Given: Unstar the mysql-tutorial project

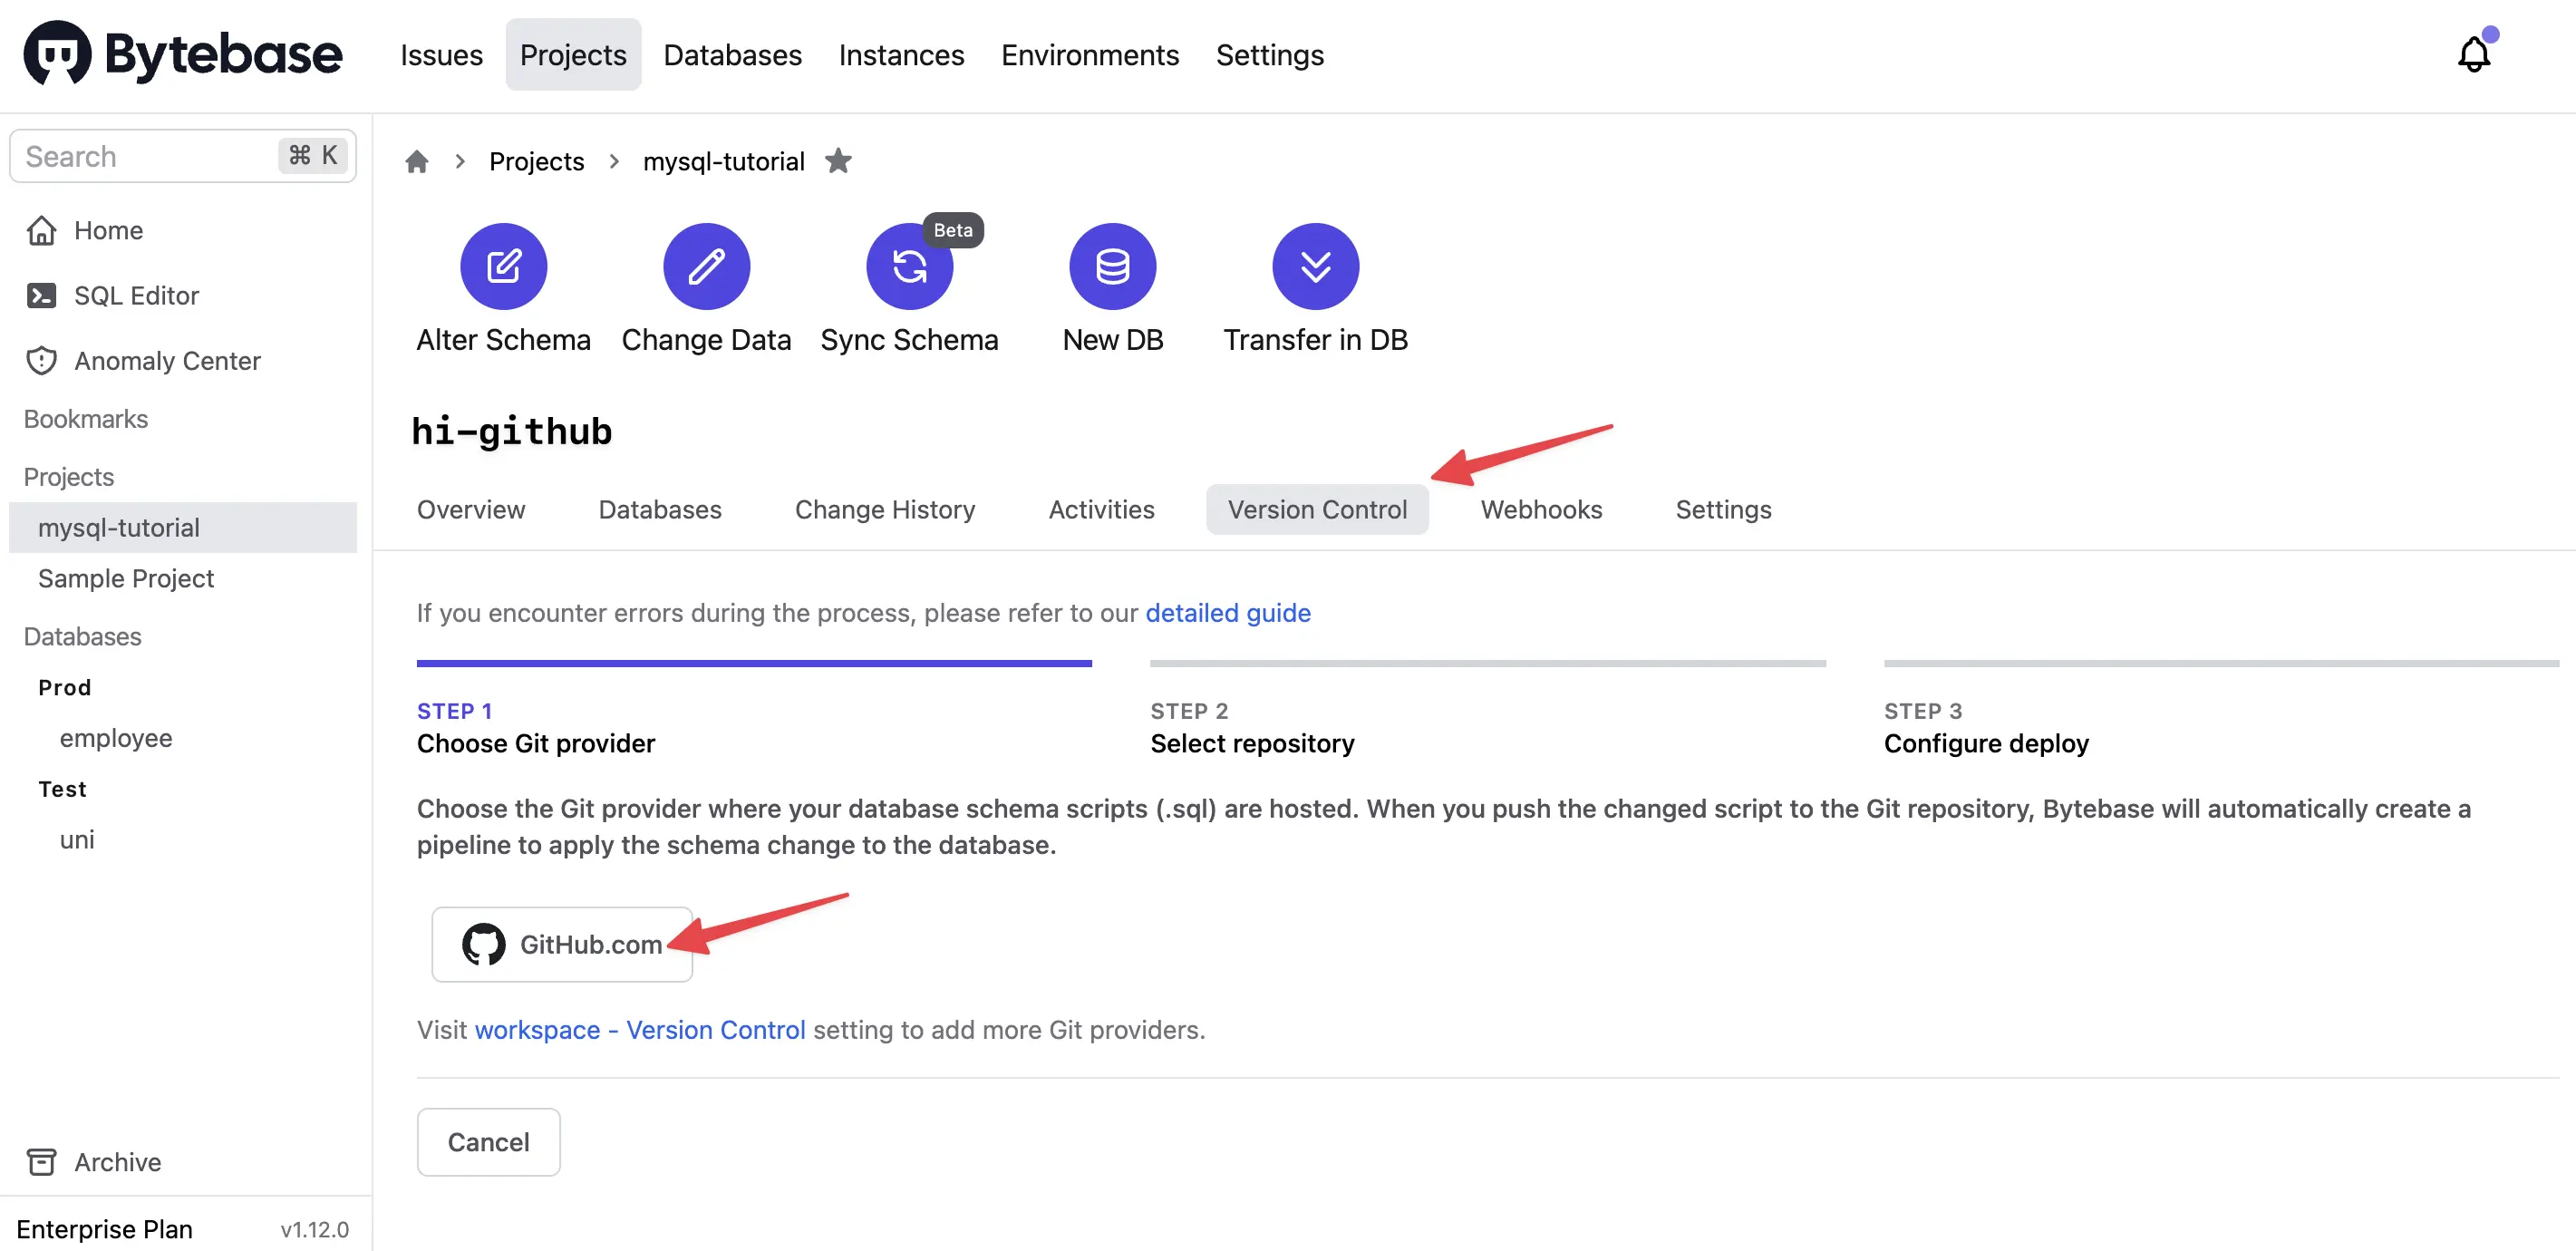Looking at the screenshot, I should click(838, 161).
